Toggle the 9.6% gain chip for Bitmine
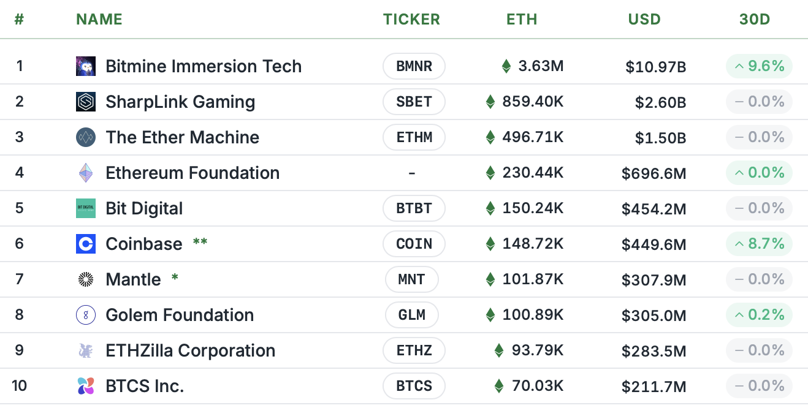The width and height of the screenshot is (808, 408). (759, 66)
